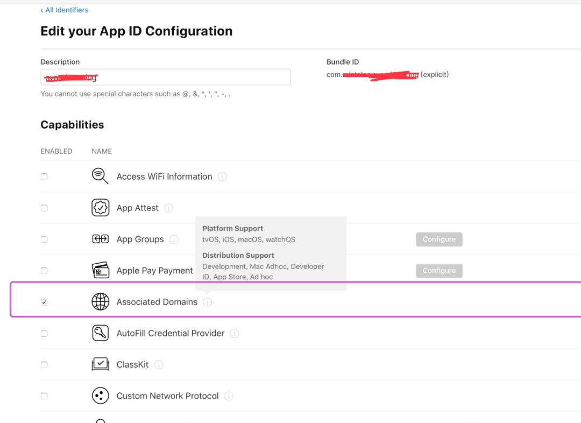Enable the Access WiFi Information checkbox
The height and width of the screenshot is (423, 581).
coord(44,177)
